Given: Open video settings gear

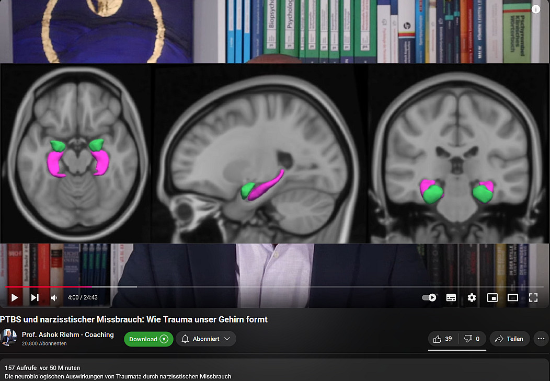Looking at the screenshot, I should click(x=472, y=297).
